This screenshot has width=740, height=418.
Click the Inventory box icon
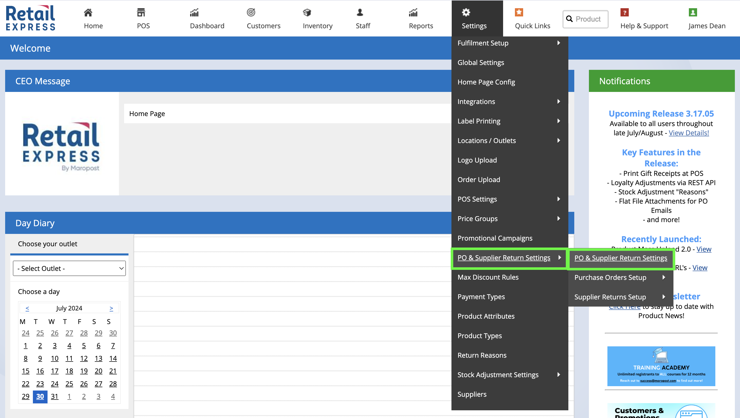pyautogui.click(x=307, y=13)
